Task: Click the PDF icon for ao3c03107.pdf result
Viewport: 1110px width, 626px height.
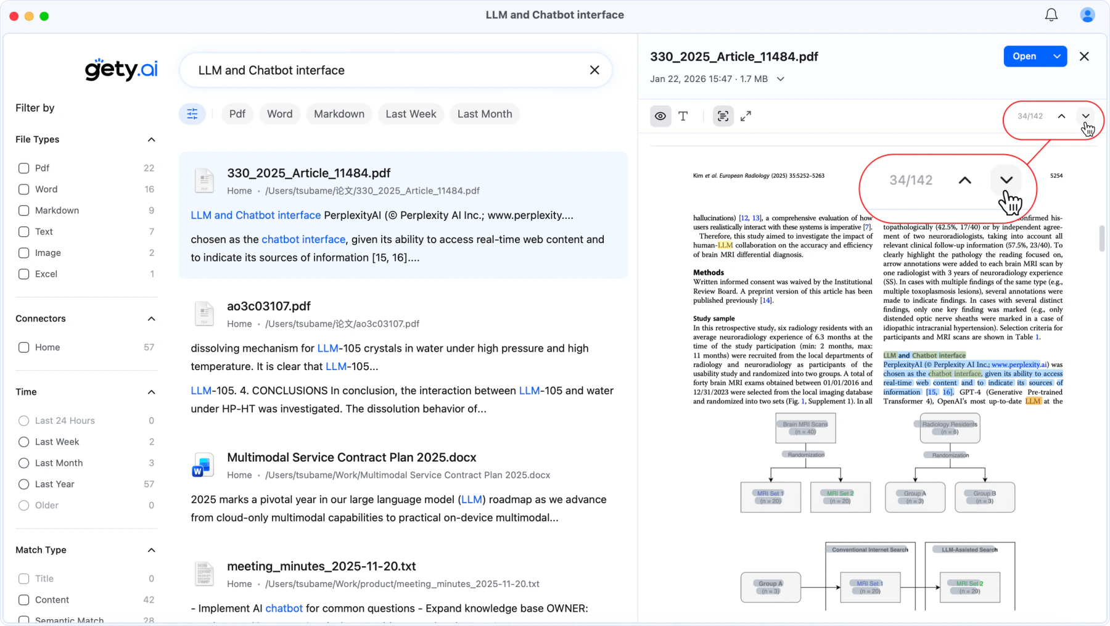Action: pyautogui.click(x=204, y=314)
